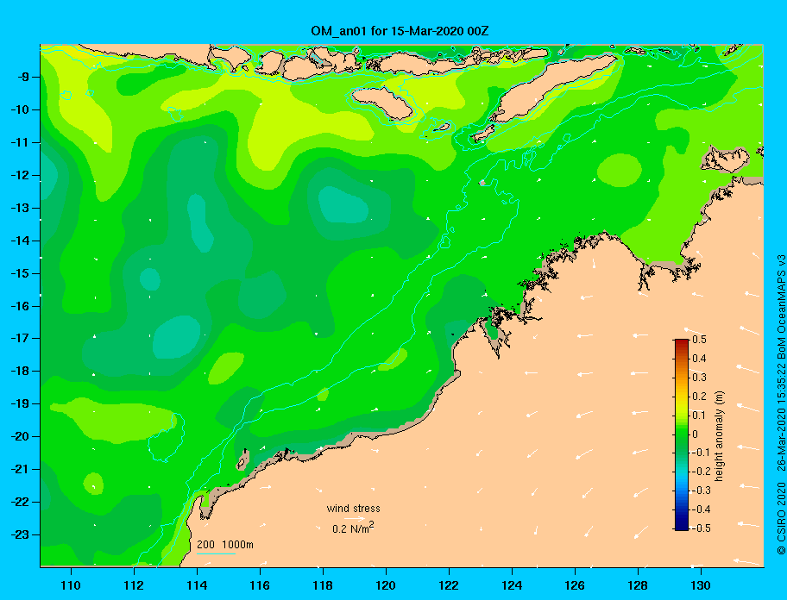Click the wind stress reference arrow

pyautogui.click(x=355, y=519)
